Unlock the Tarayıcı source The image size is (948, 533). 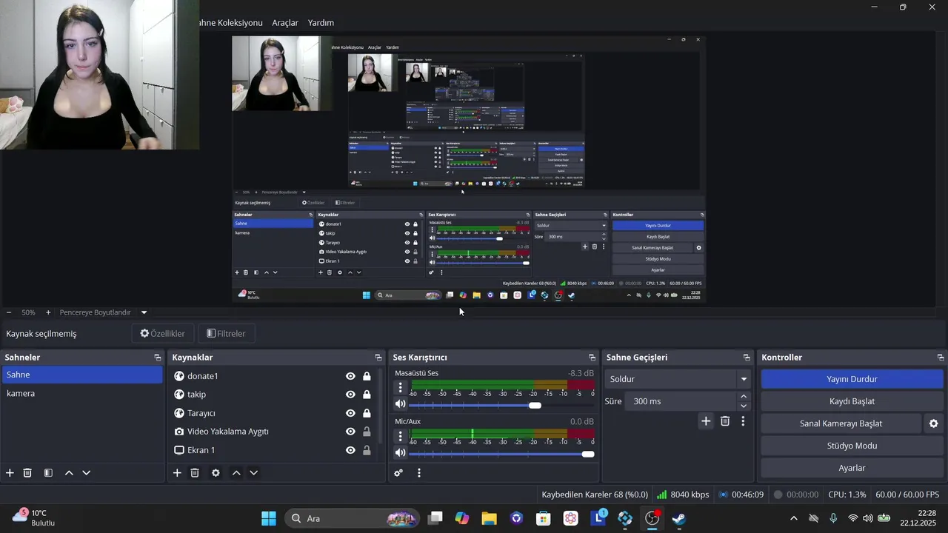[367, 413]
